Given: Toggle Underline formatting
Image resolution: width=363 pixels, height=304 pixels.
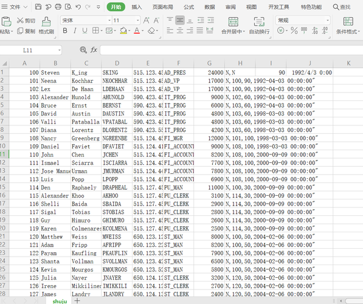Looking at the screenshot, I should 85,30.
